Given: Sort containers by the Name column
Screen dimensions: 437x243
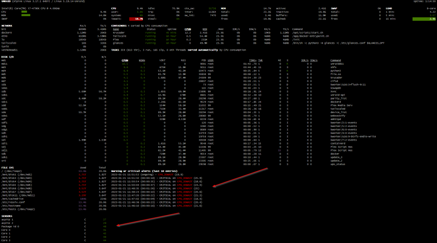Looking at the screenshot, I should tap(116, 29).
